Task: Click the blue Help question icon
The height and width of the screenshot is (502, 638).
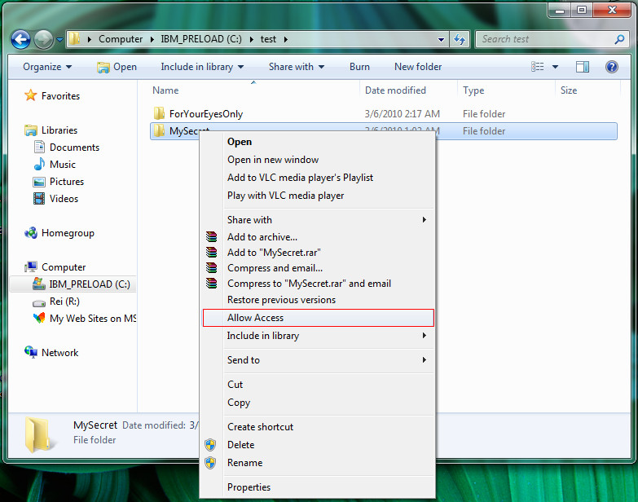Action: [612, 67]
